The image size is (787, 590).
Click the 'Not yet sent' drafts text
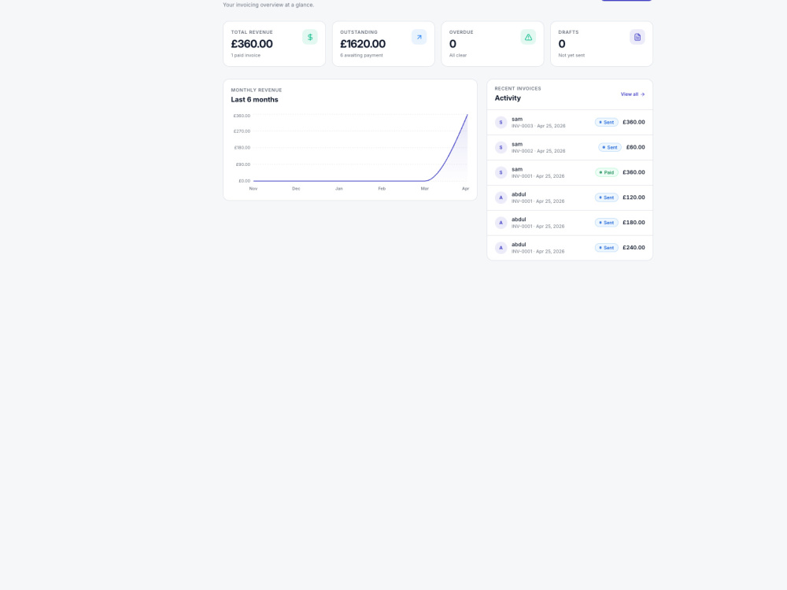coord(571,56)
